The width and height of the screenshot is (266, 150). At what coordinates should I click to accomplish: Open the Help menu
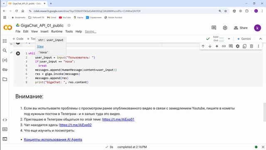tap(79, 32)
